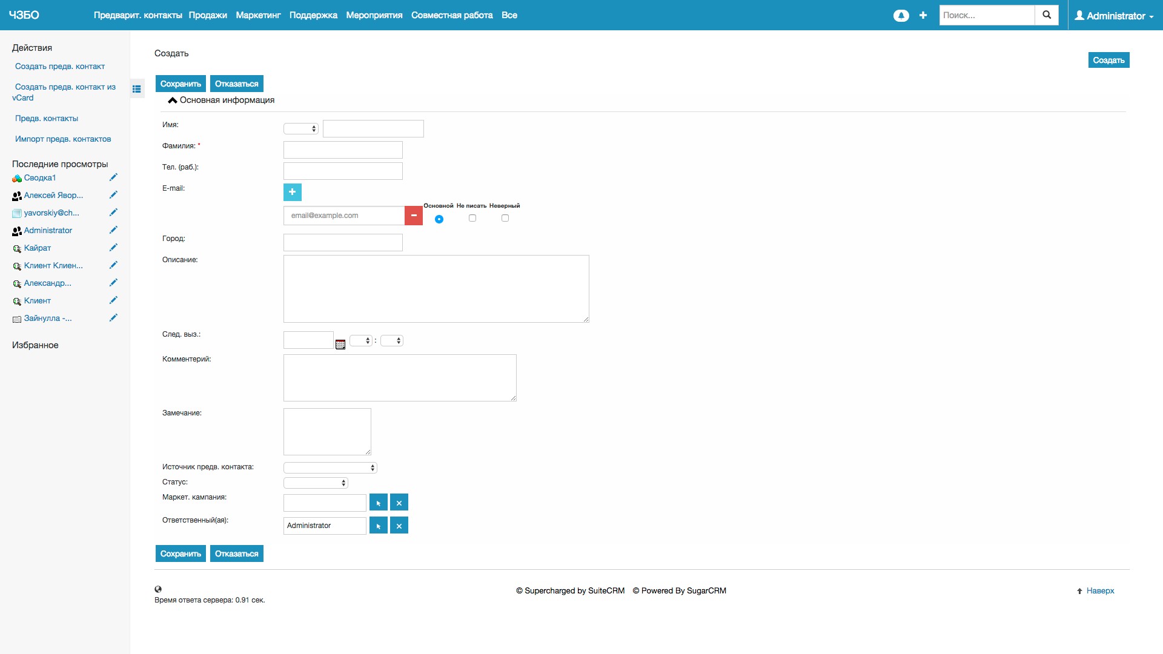Open the Маркетинг menu
The image size is (1163, 654).
tap(258, 15)
